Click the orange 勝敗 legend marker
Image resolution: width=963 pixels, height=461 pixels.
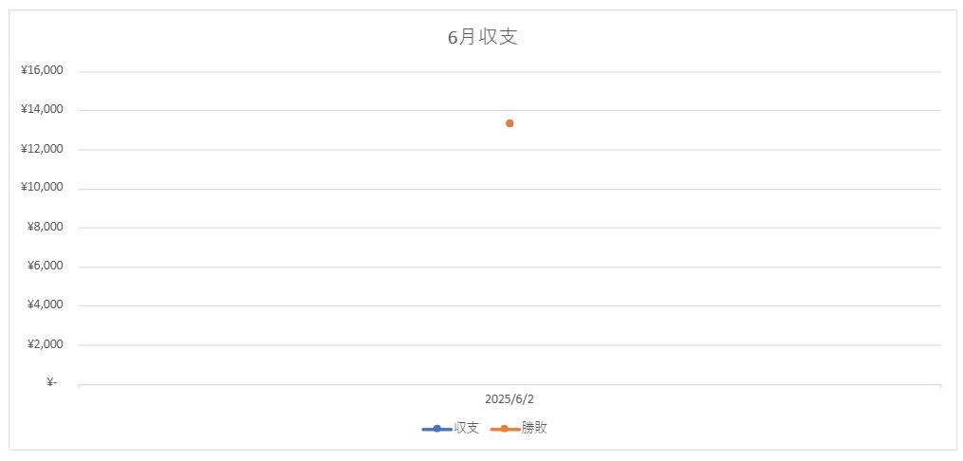(505, 429)
